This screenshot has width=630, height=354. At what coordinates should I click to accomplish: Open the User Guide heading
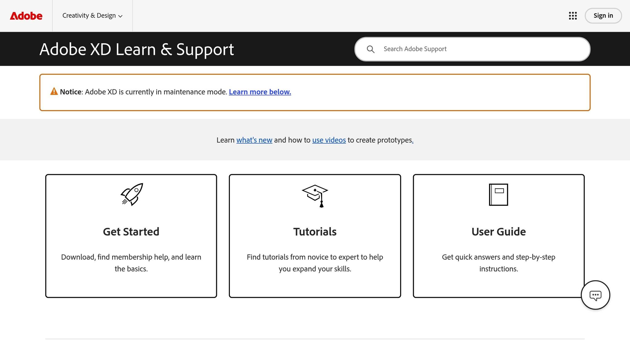click(x=498, y=232)
